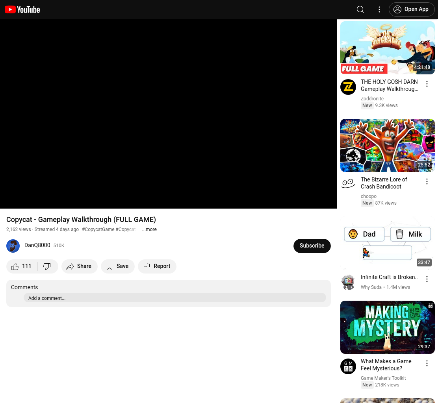
Task: Open options for Infinite Craft video
Action: 427,279
